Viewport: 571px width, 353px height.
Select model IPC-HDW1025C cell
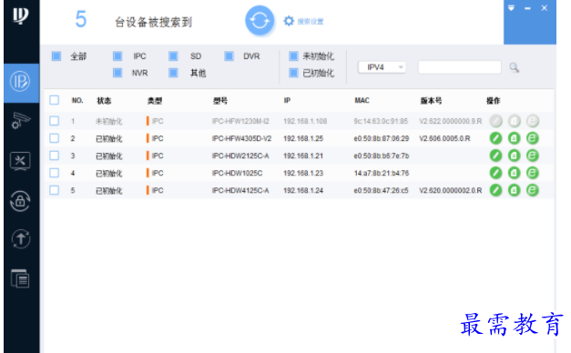237,173
